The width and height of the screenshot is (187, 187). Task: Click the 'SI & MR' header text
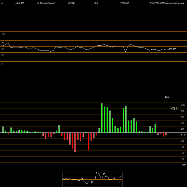coord(20,3)
